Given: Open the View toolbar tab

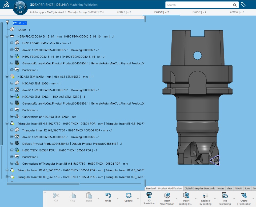Looking at the screenshot, I should [229, 188].
